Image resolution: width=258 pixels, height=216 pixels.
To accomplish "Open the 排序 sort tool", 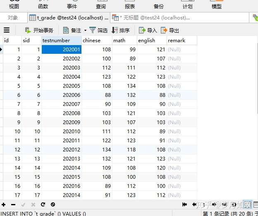I will click(120, 31).
